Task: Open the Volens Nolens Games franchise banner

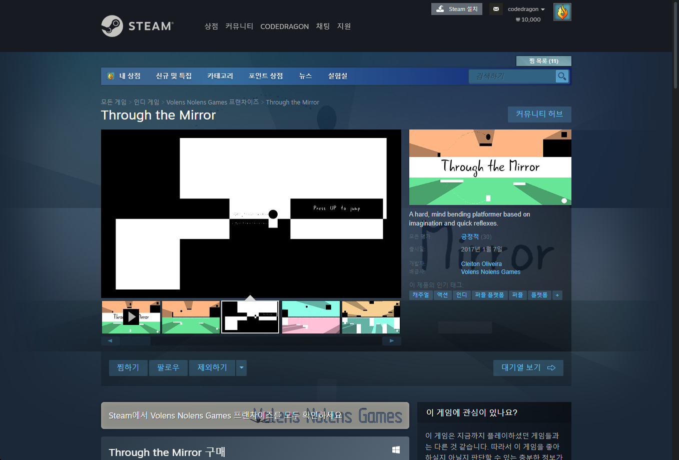Action: [x=255, y=415]
